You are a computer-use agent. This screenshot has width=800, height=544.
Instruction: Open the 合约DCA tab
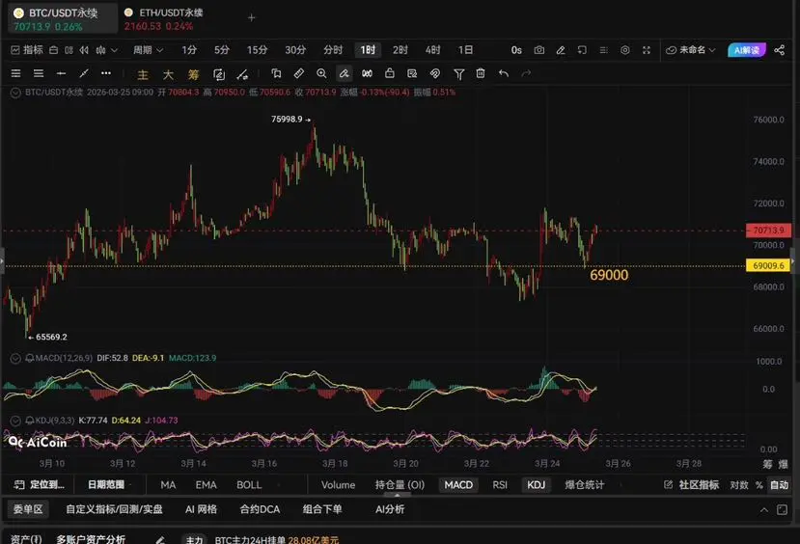[x=260, y=509]
